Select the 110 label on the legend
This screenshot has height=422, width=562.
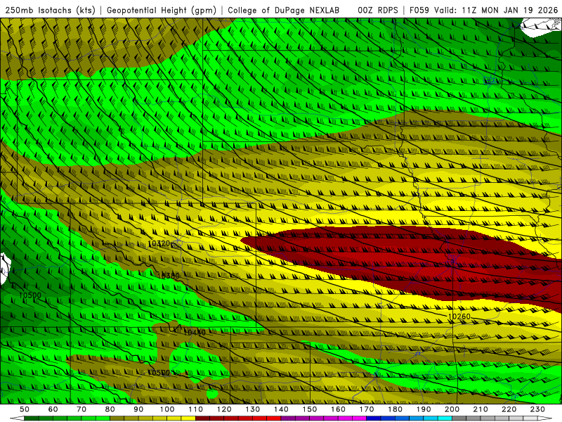(x=196, y=409)
